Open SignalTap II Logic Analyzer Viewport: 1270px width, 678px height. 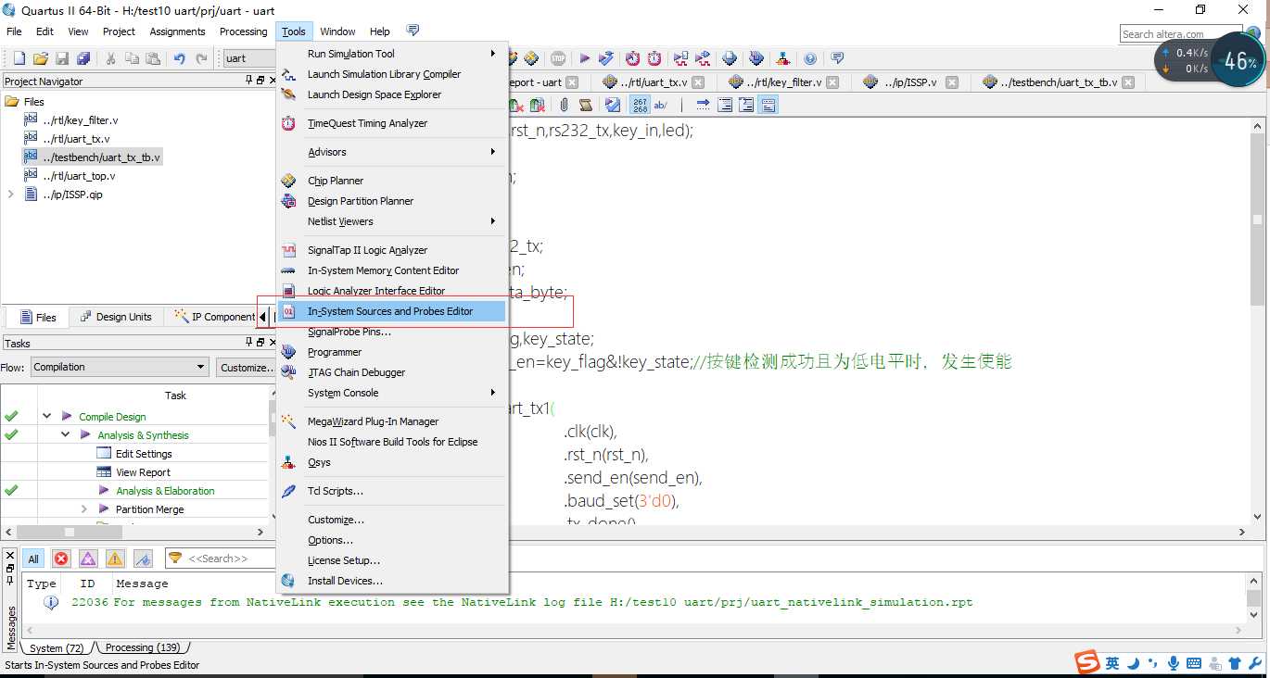[367, 250]
